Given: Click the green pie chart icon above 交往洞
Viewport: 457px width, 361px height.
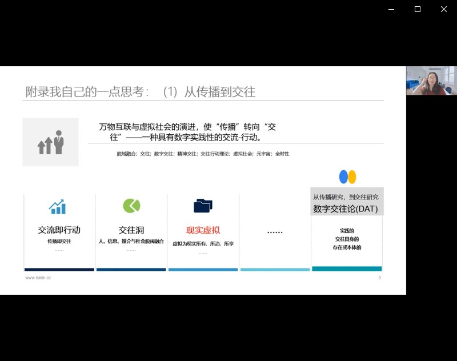Looking at the screenshot, I should 131,206.
